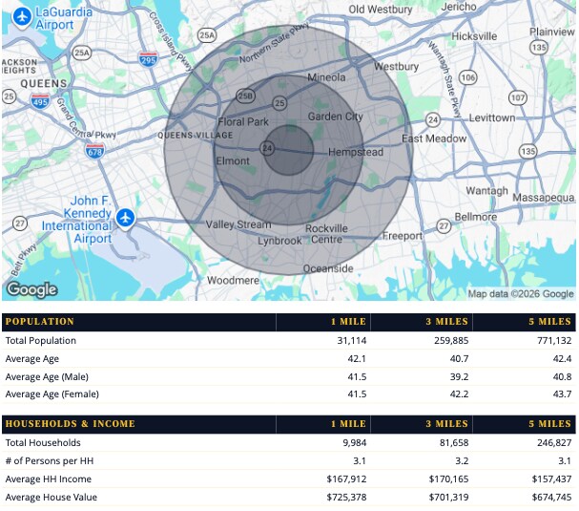
Task: Click the route 107 marker
Action: [518, 97]
